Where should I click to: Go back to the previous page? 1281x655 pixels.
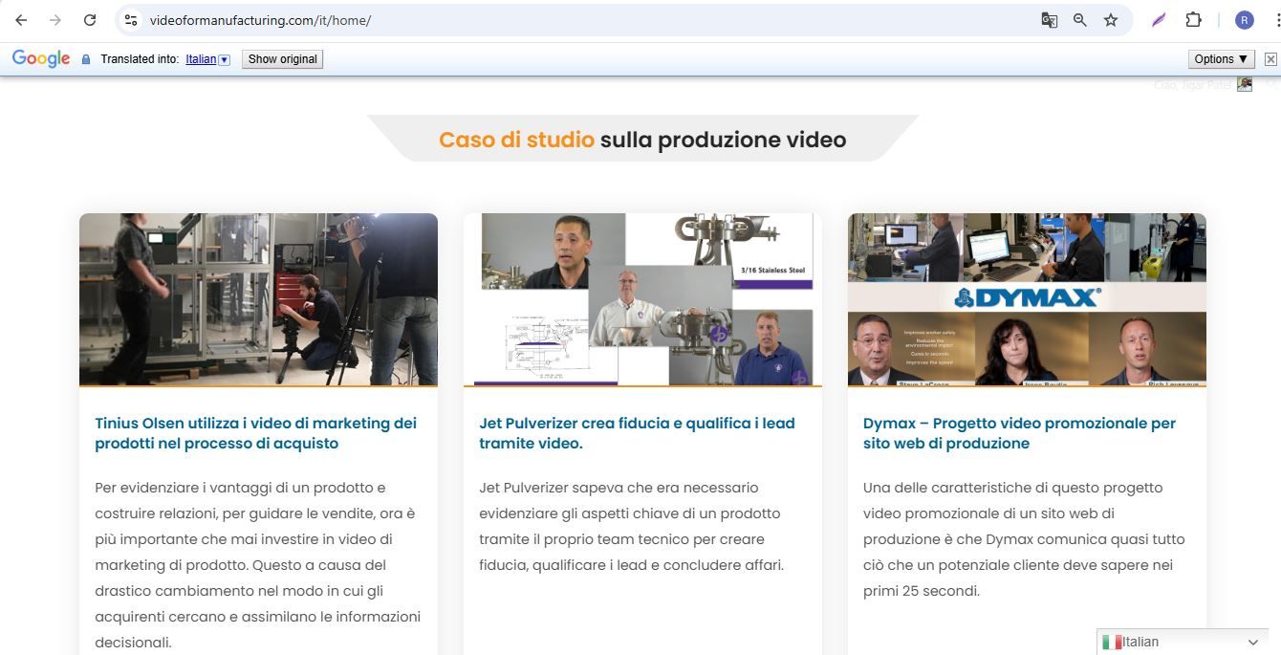point(21,20)
